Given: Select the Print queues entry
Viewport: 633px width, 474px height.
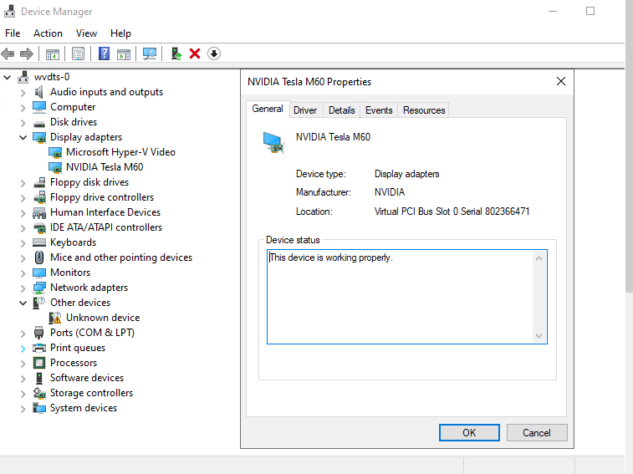Looking at the screenshot, I should (x=78, y=348).
